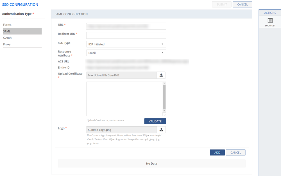Focus the Redirect URL input field
Image resolution: width=281 pixels, height=176 pixels.
(126, 35)
